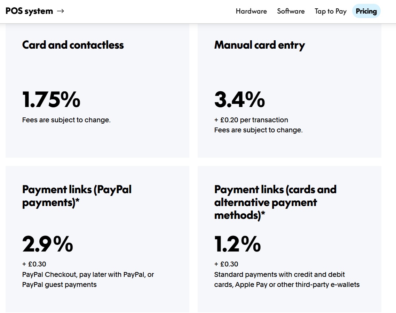Select Tap to Pay in the navigation bar
The width and height of the screenshot is (396, 313).
[x=330, y=11]
